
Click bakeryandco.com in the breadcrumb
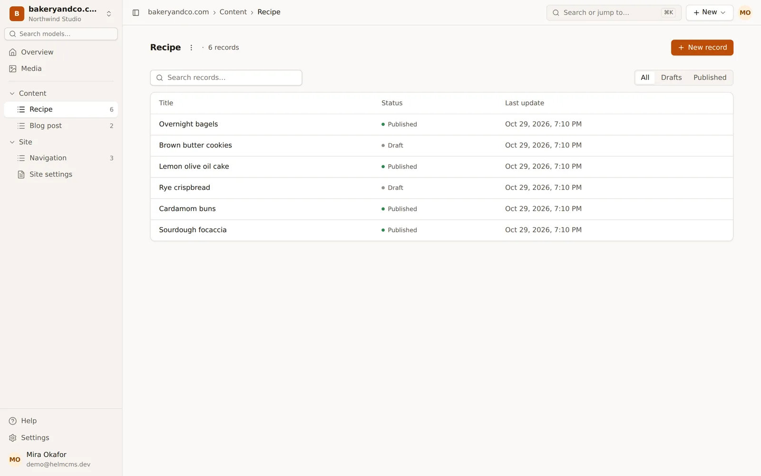coord(178,12)
